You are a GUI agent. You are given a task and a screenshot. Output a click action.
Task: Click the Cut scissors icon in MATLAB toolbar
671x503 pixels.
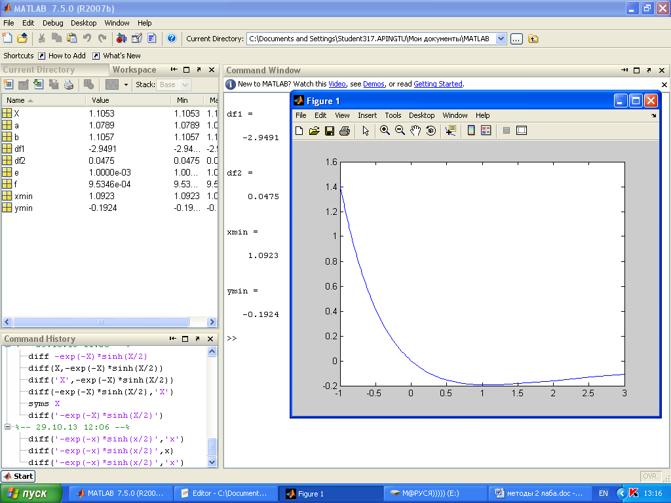41,39
